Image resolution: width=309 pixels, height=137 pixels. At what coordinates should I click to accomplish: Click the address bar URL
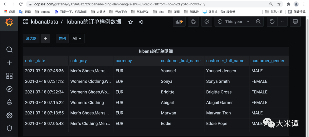(x=120, y=4)
